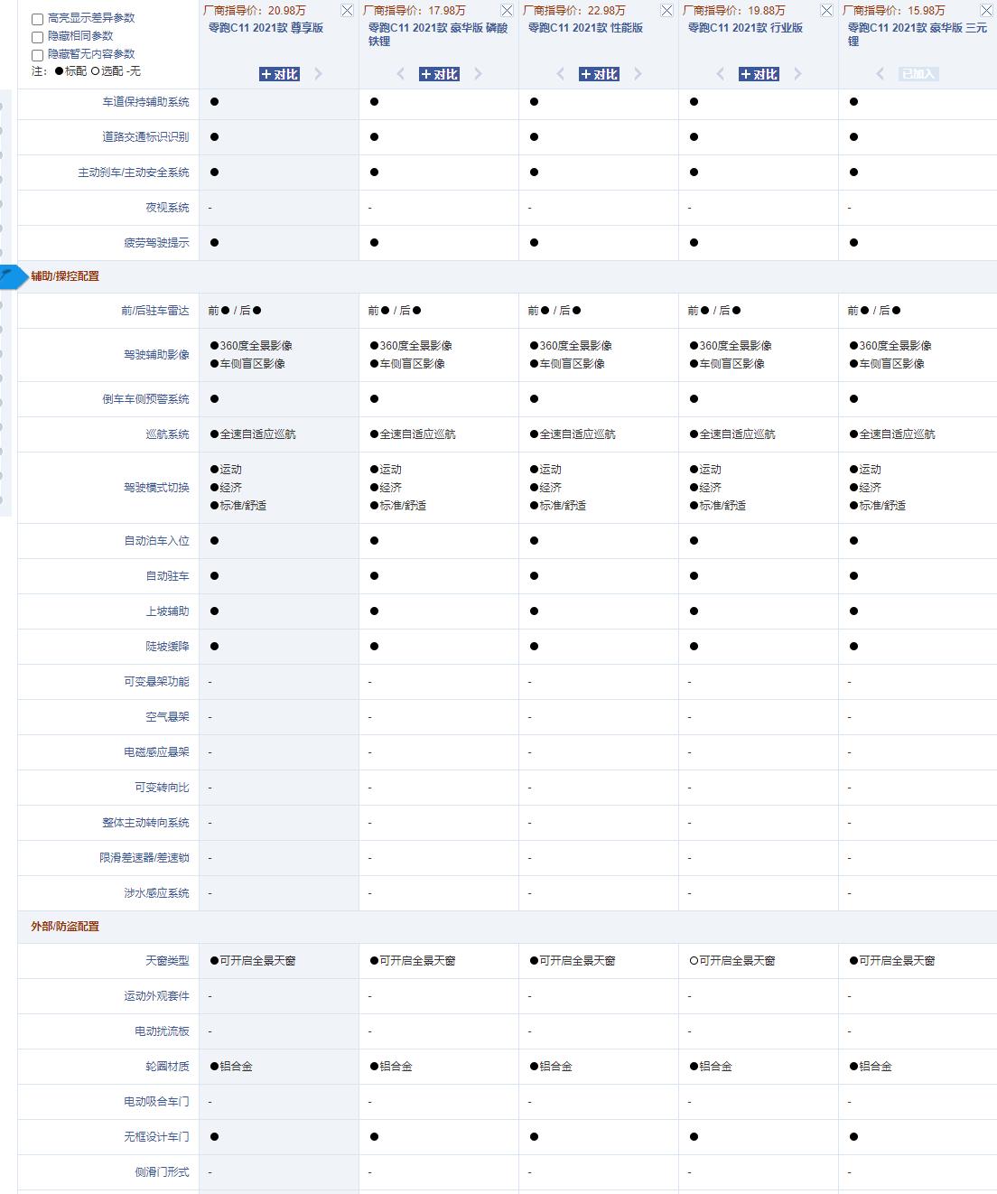Screen dimensions: 997x1194
Task: Check 隐藏暂无内容参数 option
Action: click(38, 55)
